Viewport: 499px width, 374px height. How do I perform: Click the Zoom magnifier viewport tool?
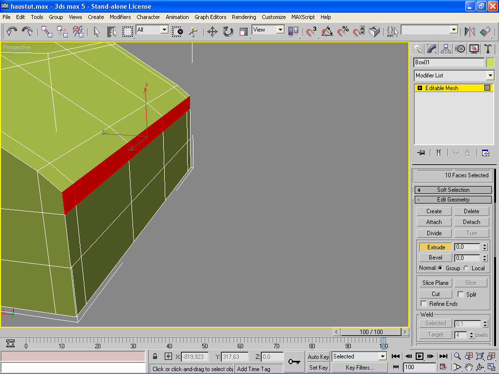[457, 356]
